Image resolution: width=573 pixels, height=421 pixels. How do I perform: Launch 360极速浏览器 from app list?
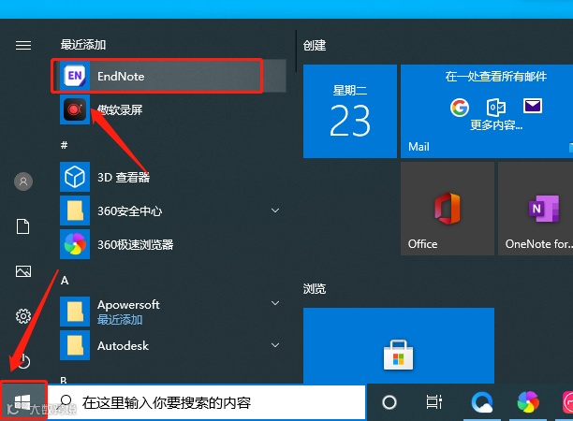tap(172, 244)
